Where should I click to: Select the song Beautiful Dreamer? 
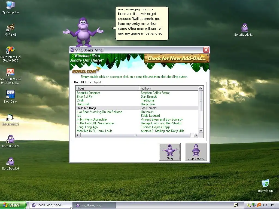coord(88,93)
